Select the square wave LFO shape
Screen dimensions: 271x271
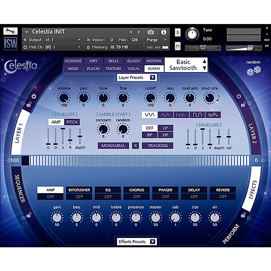[x=197, y=115]
